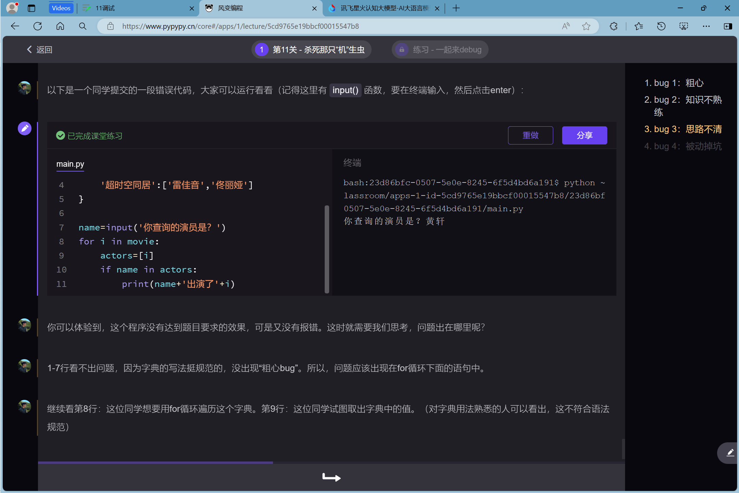Click code line 8 for i in movie

point(119,241)
